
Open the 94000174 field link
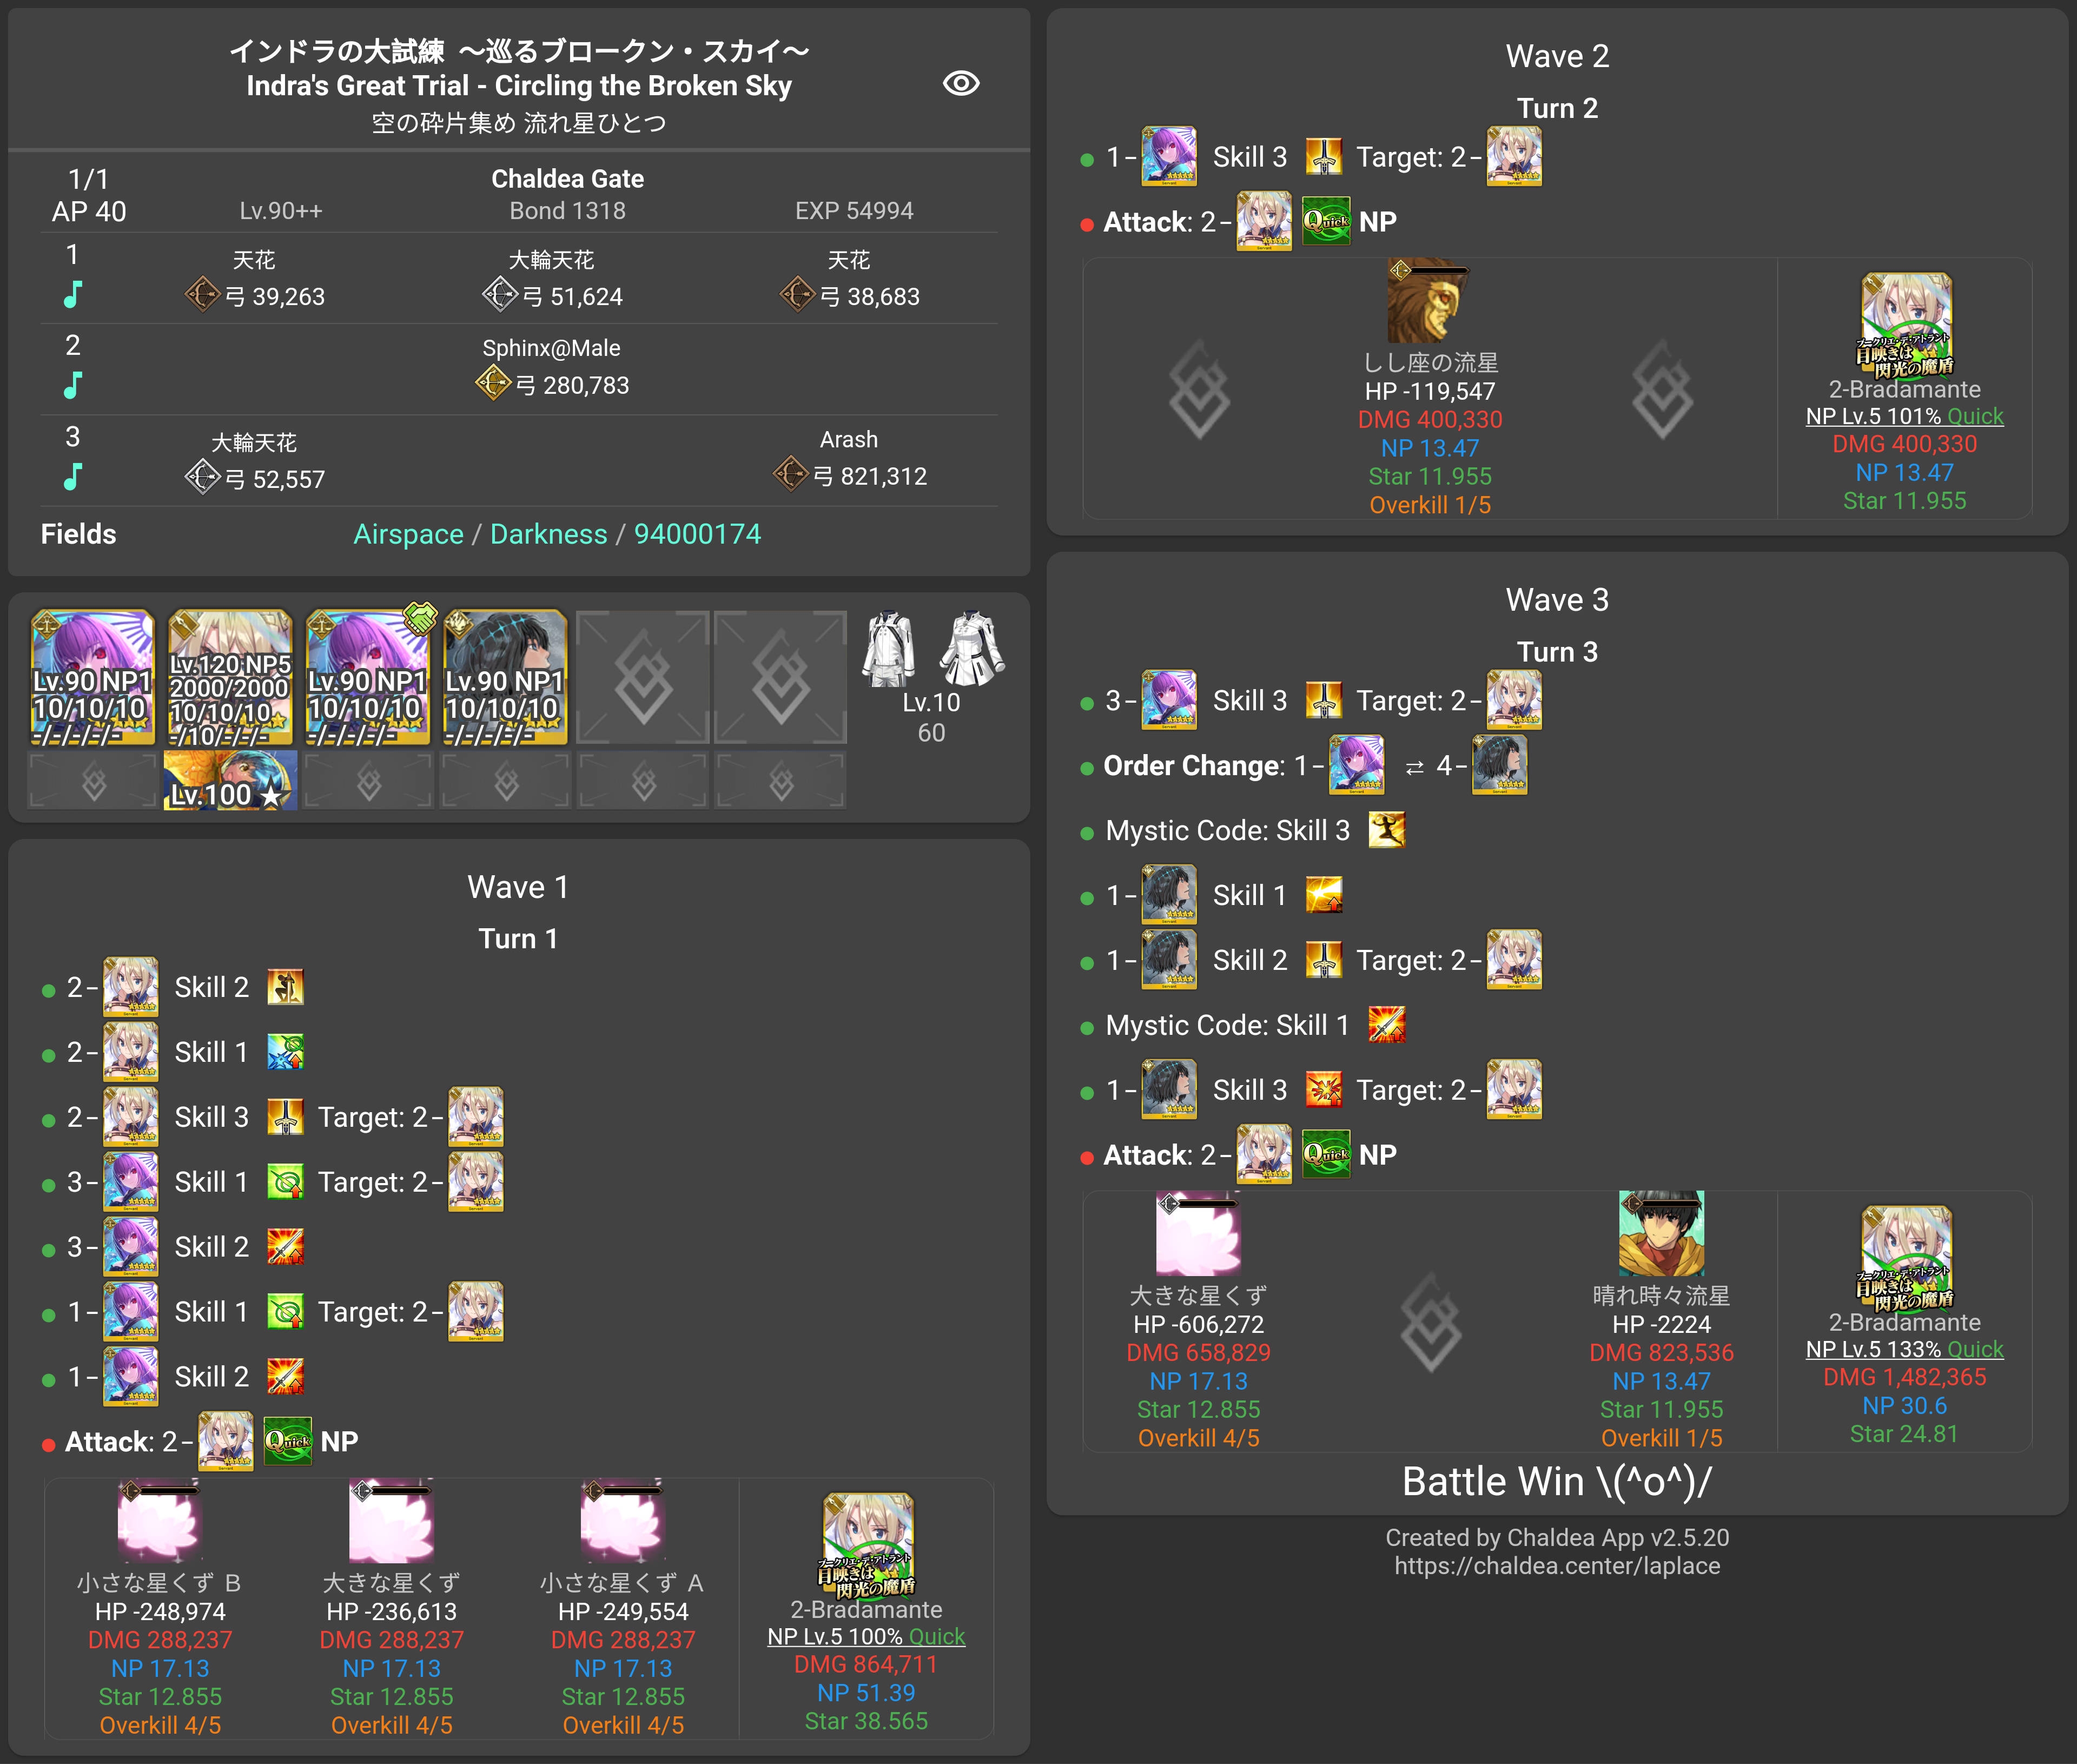coord(697,534)
